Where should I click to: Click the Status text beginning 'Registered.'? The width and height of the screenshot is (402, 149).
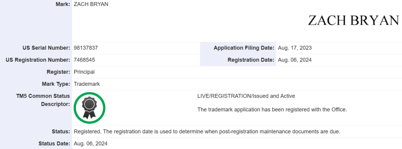point(207,132)
